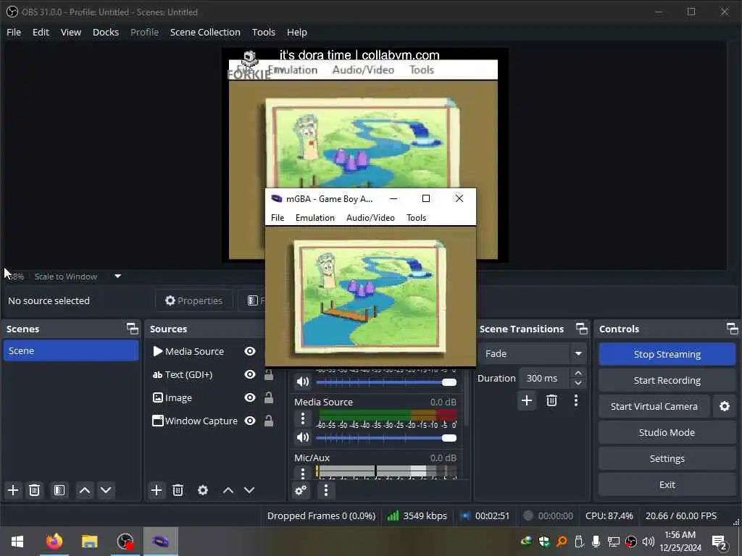Mute the Media Source audio
Screen dimensions: 742x556
[x=303, y=438]
